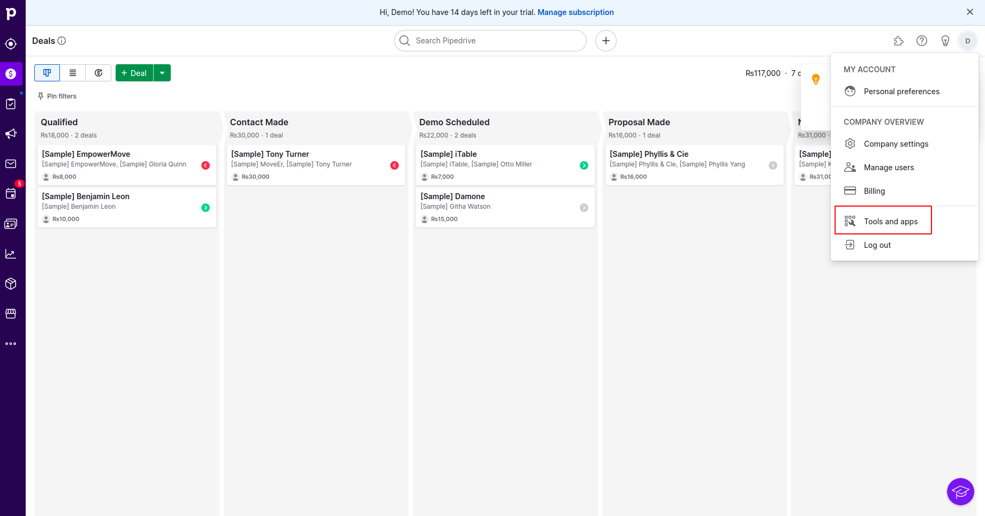Expand more options in the sidebar
985x516 pixels.
tap(11, 344)
